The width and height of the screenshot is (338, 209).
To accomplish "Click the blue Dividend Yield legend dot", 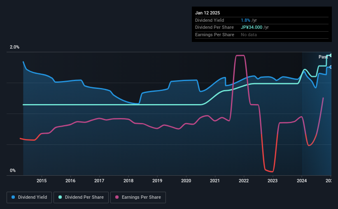I will pos(13,197).
